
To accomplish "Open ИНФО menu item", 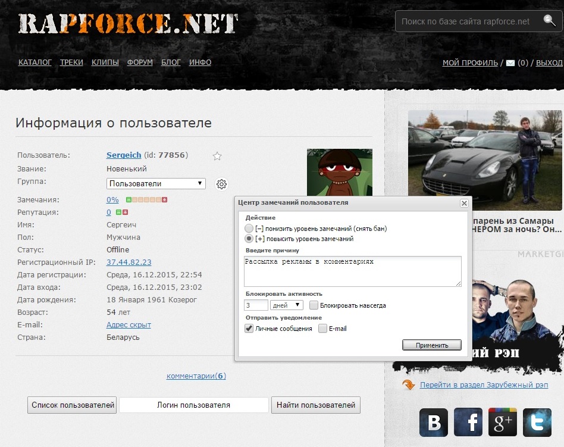I will coord(200,62).
